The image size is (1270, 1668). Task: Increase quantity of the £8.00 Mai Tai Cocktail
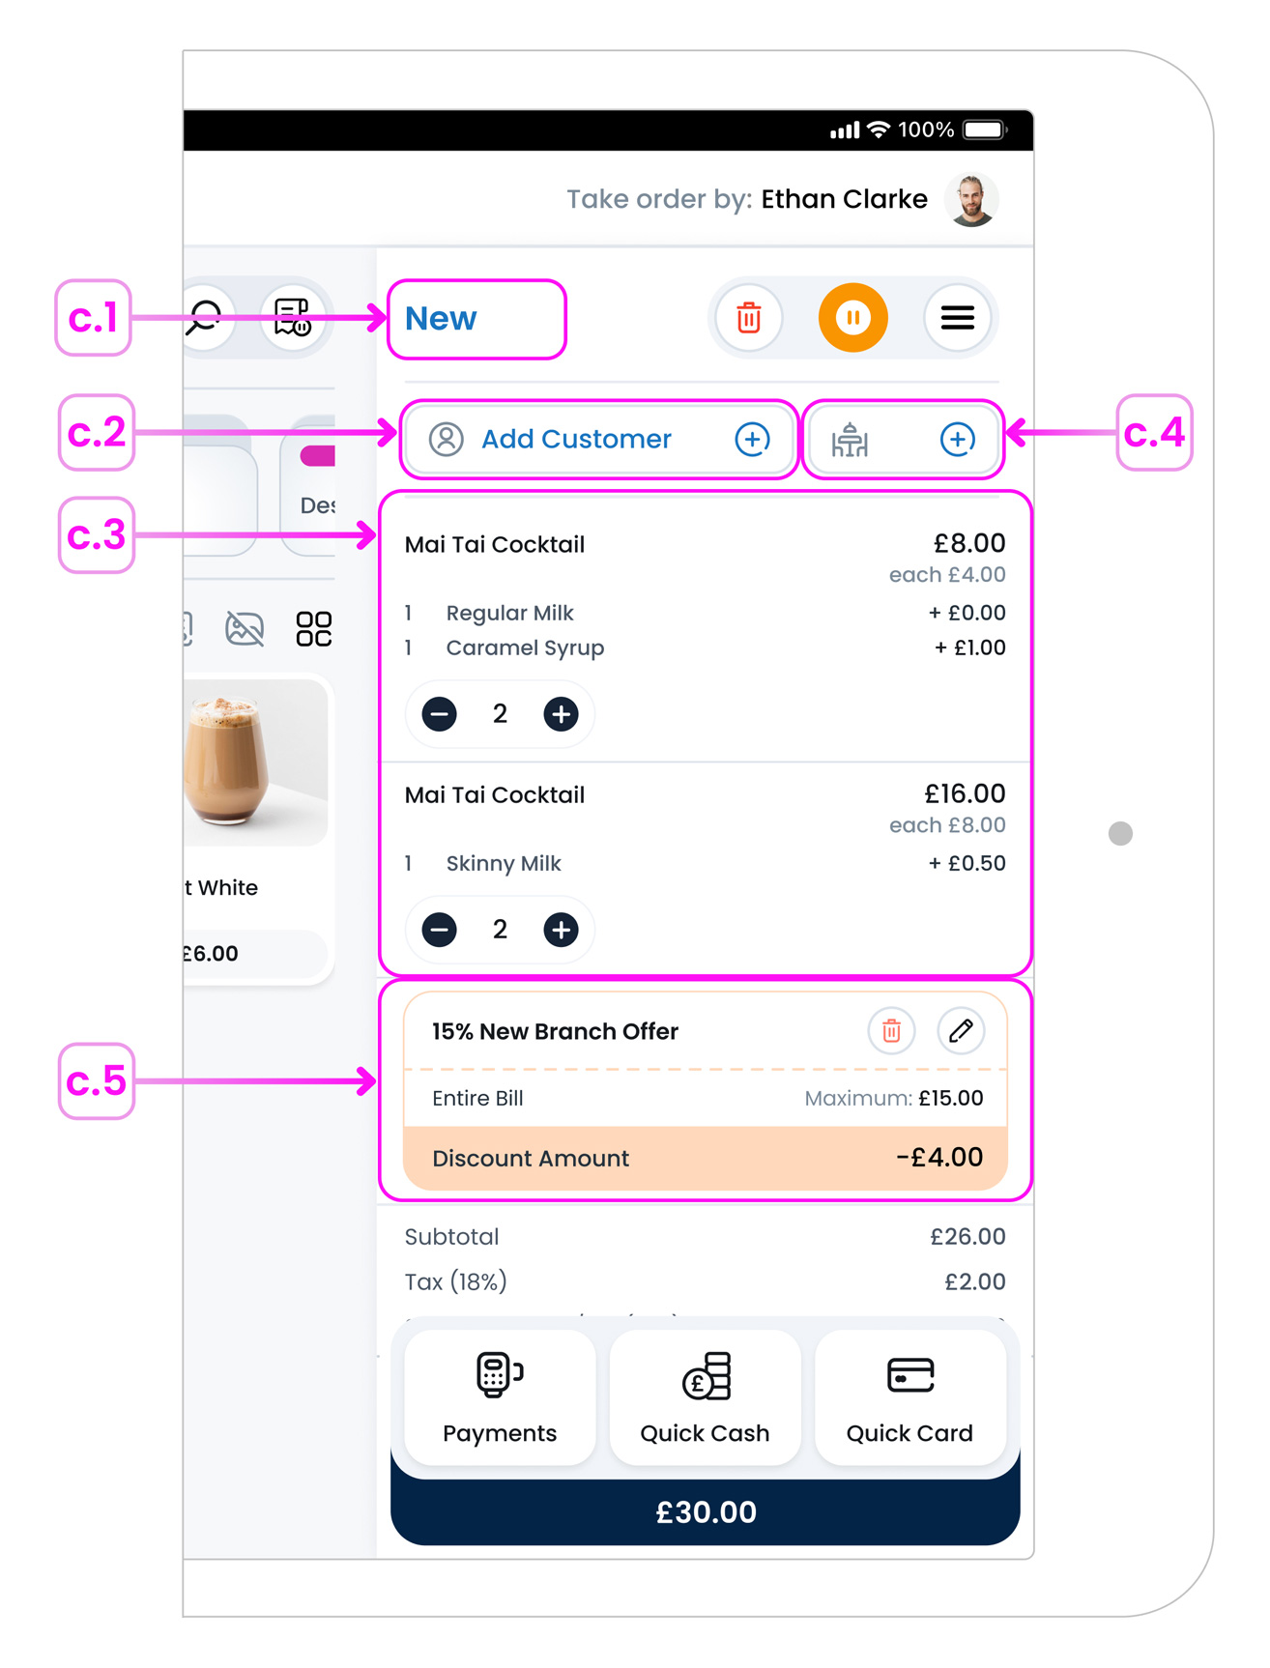[x=561, y=714]
